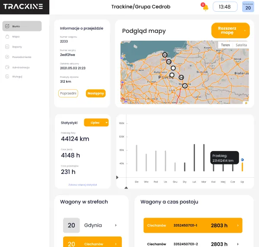Click the Raporty chart icon
This screenshot has height=247, width=259.
pyautogui.click(x=7, y=47)
